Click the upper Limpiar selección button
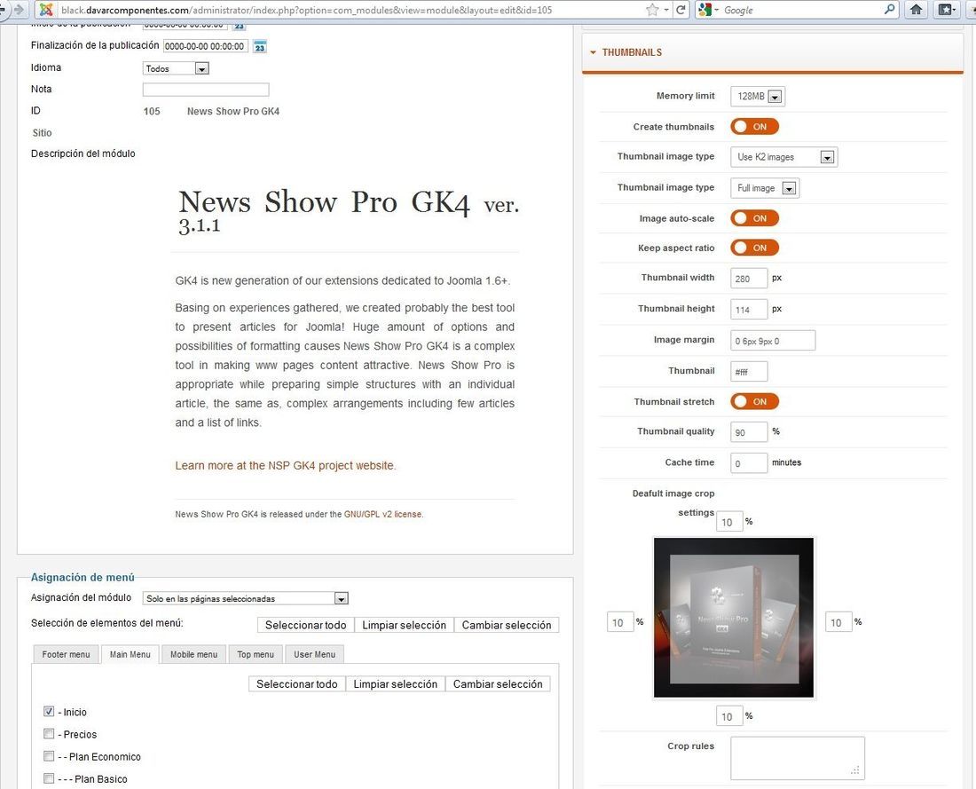Image resolution: width=976 pixels, height=789 pixels. coord(404,625)
